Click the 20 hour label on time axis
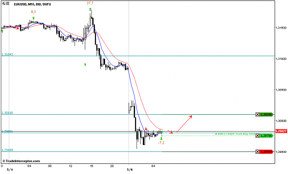Viewport: 288px width, 174px height. [x=112, y=166]
